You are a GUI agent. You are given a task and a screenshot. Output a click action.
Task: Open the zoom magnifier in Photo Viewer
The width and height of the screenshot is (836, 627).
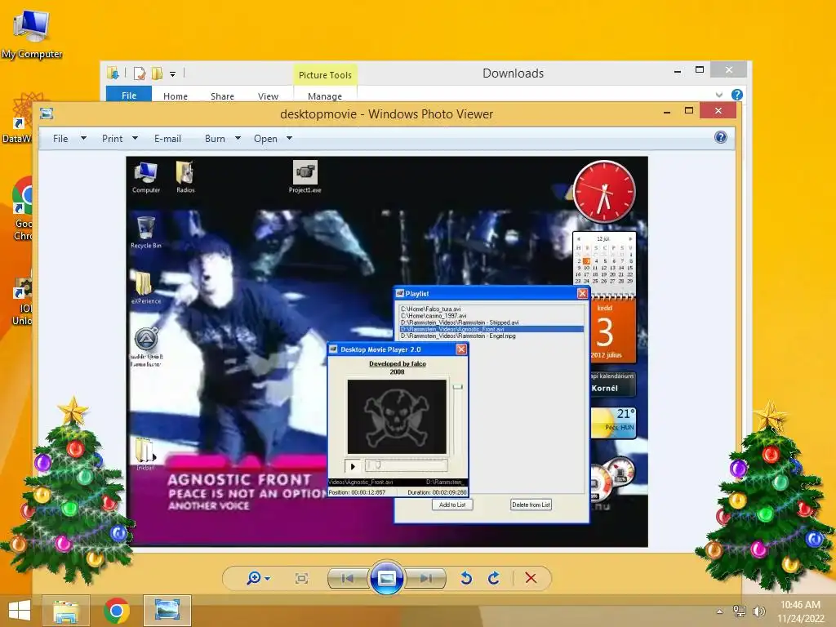(253, 578)
